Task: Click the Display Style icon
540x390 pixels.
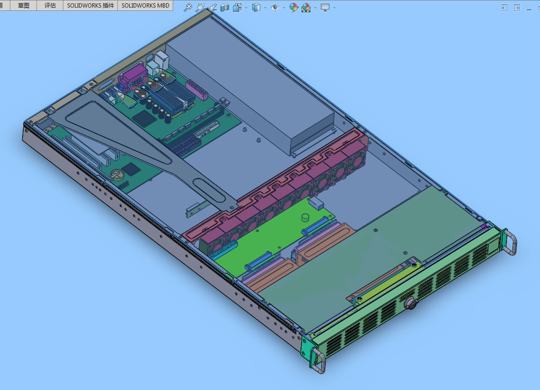Action: point(256,7)
